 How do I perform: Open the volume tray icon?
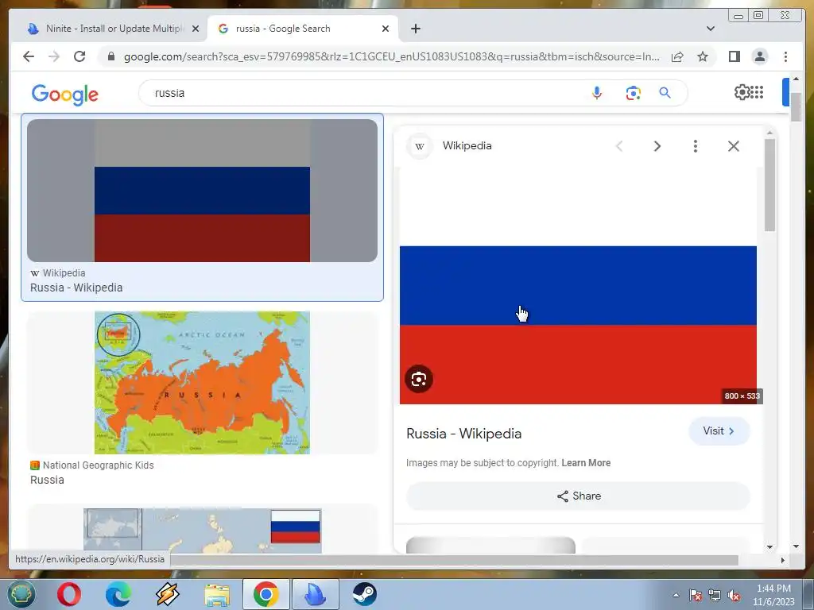(x=734, y=596)
